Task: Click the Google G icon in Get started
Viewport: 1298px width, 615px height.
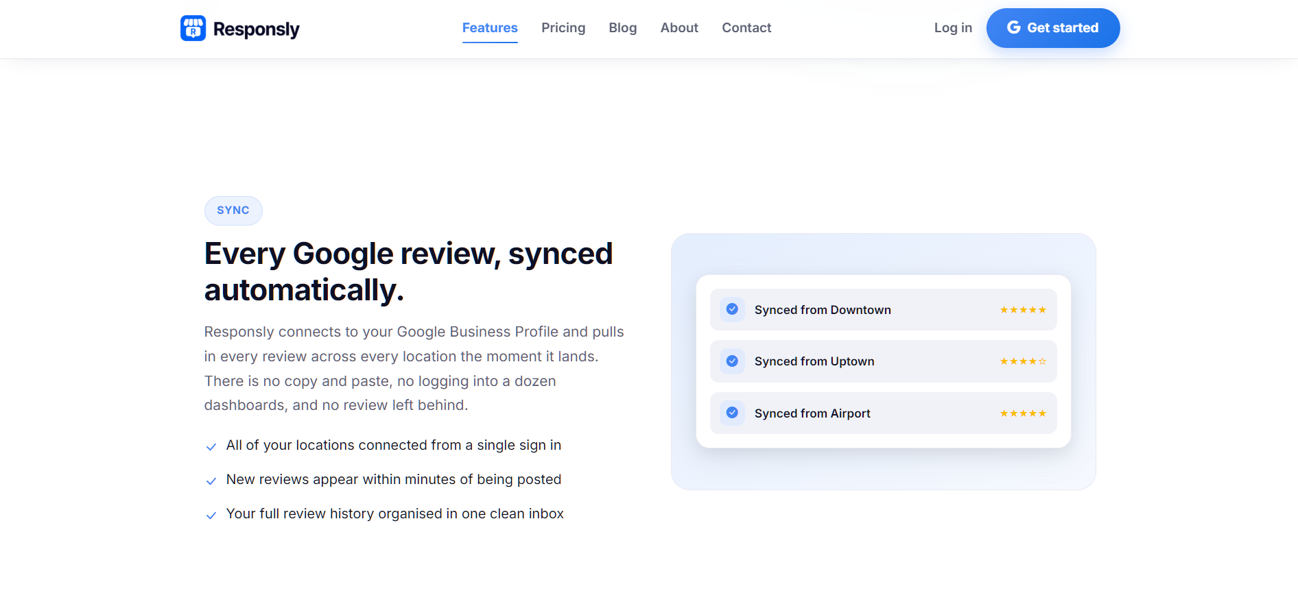Action: coord(1013,27)
